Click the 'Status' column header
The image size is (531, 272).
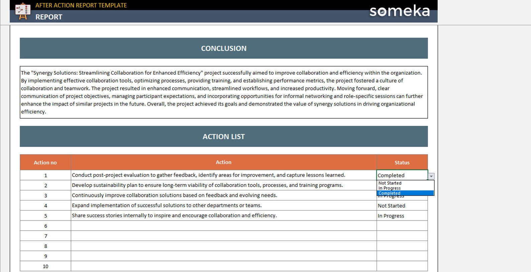pos(402,162)
